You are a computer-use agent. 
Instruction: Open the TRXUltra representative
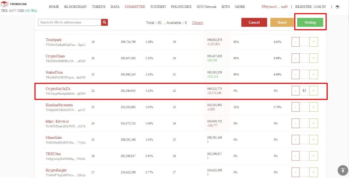coord(53,154)
